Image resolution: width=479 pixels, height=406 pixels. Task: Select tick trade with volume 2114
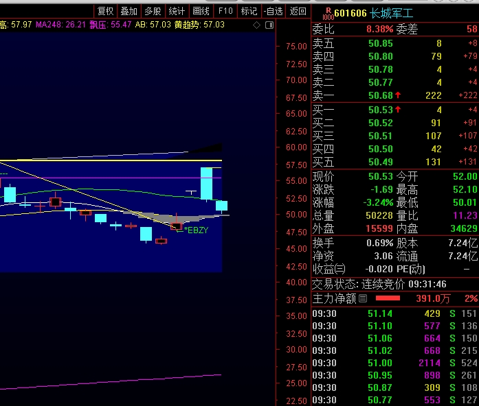click(430, 363)
